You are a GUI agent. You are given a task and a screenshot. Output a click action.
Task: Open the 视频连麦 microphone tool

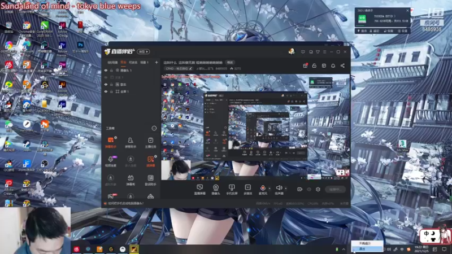(x=111, y=161)
